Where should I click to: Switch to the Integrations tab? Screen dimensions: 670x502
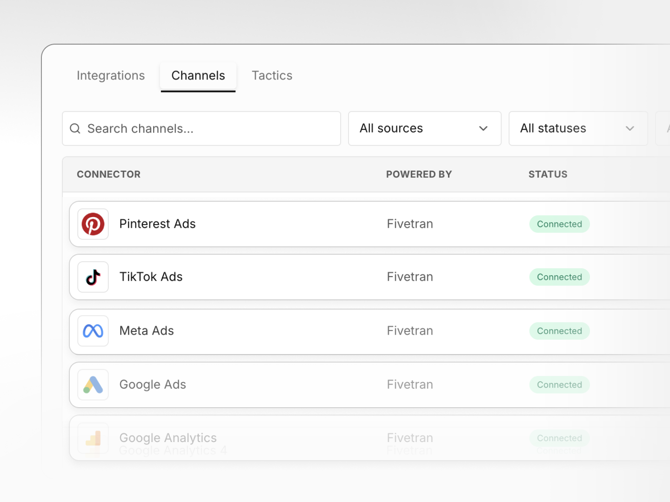point(111,75)
